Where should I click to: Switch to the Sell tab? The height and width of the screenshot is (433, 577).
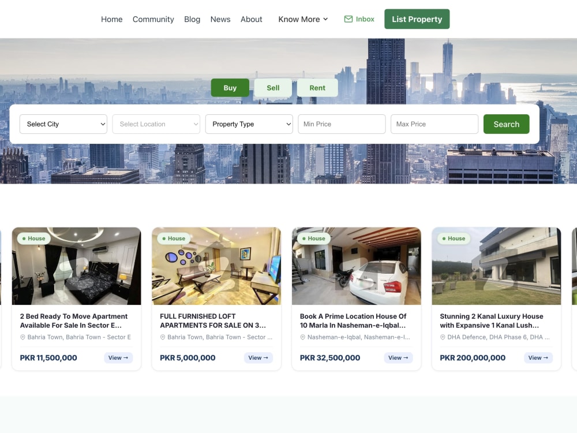pos(273,88)
